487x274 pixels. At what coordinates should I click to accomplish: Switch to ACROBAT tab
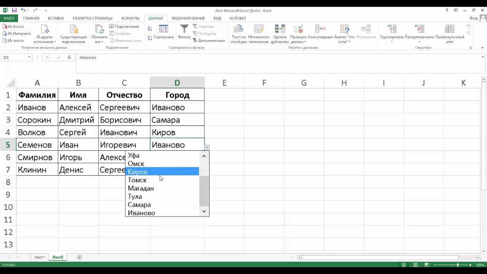(238, 18)
